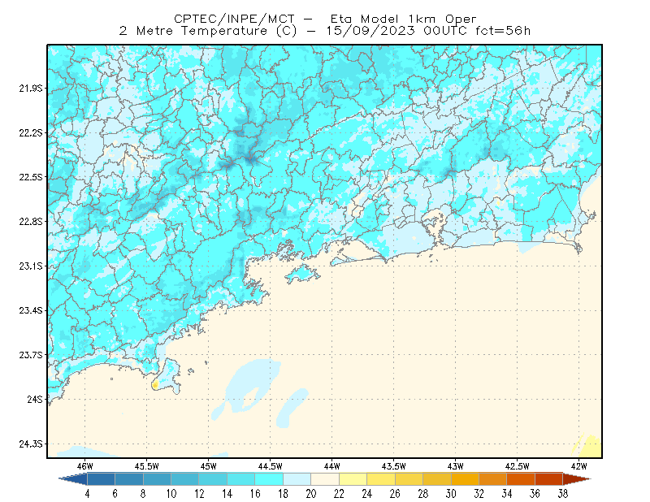Pick the 12 to 14 legend color swatch

pyautogui.click(x=213, y=479)
